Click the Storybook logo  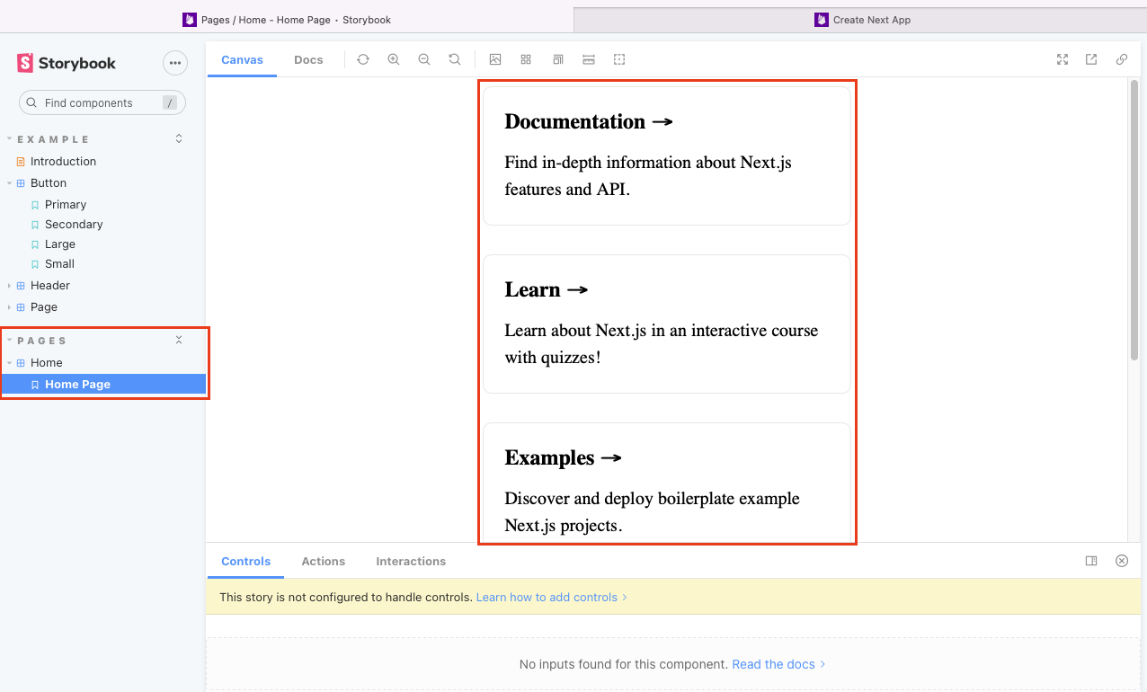point(67,63)
